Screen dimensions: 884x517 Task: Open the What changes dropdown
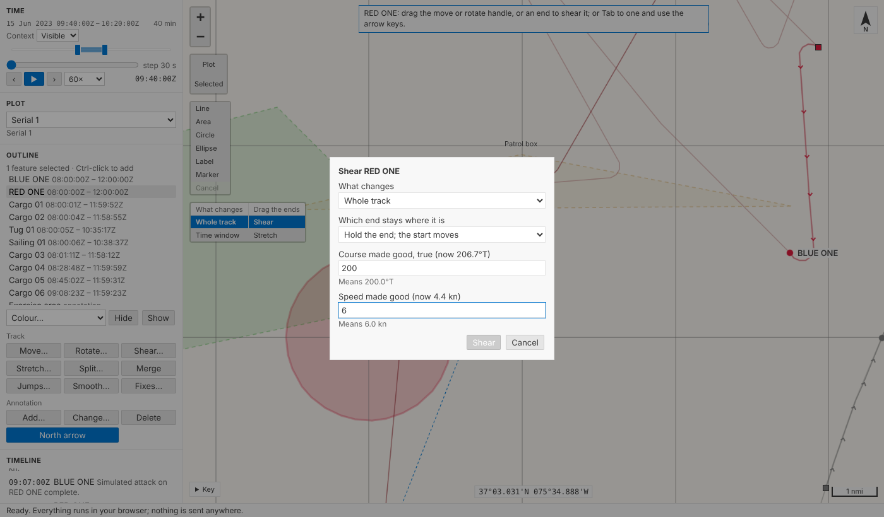[442, 200]
